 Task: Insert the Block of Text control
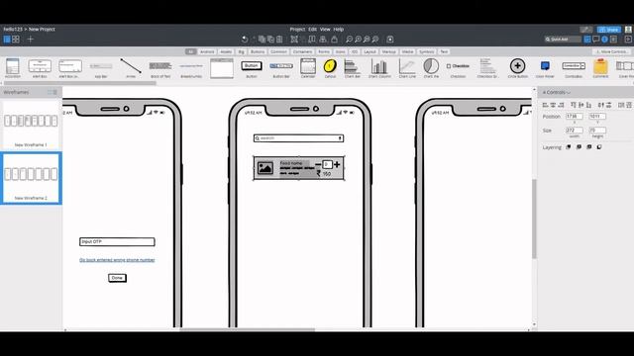coord(160,68)
